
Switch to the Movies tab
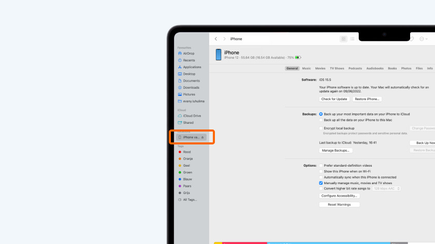click(x=320, y=68)
